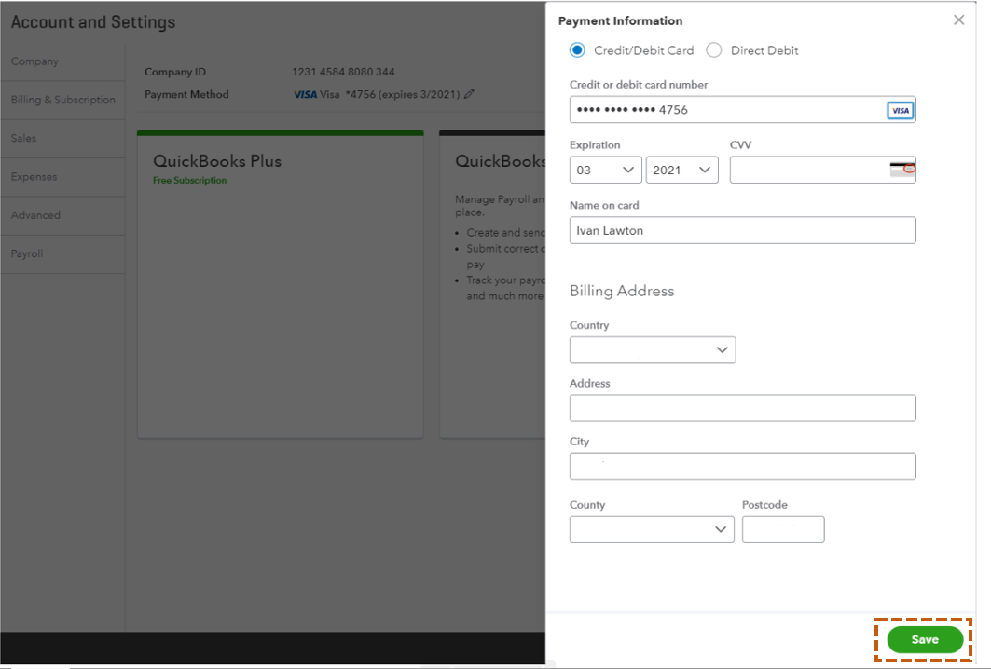Click the credit or debit card number field

tap(742, 110)
